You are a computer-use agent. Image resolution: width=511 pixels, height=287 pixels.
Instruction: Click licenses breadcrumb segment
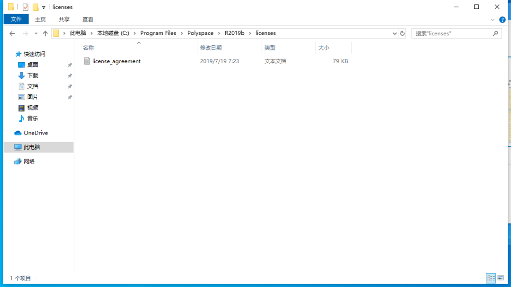point(265,33)
